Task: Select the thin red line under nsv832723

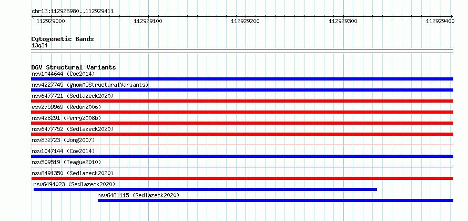Action: point(242,145)
